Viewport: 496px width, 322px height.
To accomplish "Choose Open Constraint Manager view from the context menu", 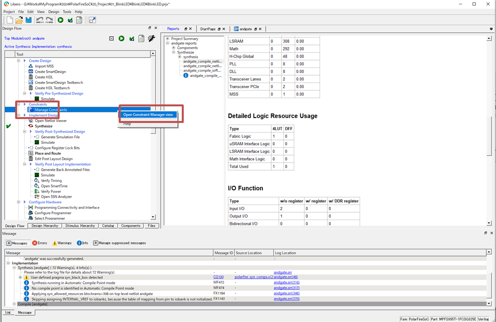I will pos(148,115).
